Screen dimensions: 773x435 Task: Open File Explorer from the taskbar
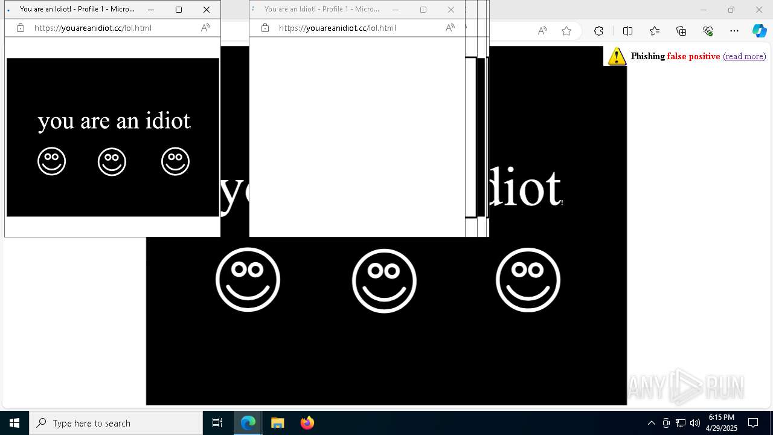278,423
